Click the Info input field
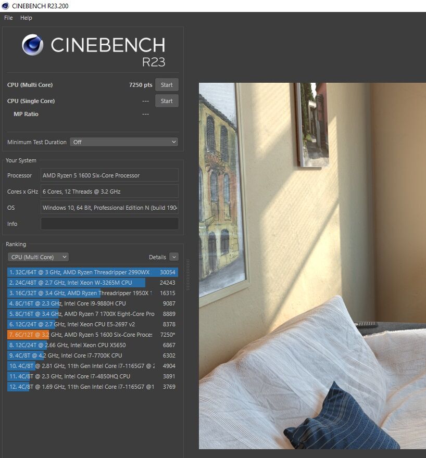426x458 pixels. point(109,224)
